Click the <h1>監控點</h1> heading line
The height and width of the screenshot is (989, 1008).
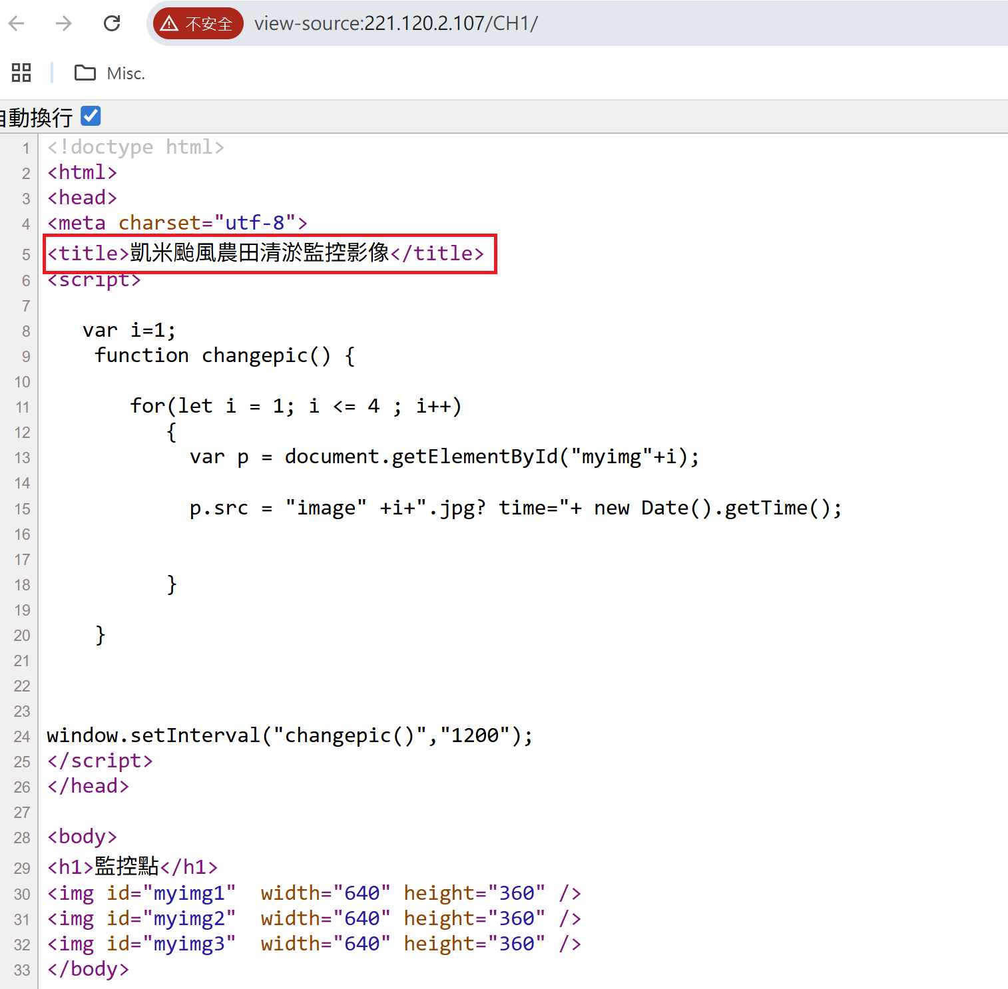(132, 867)
